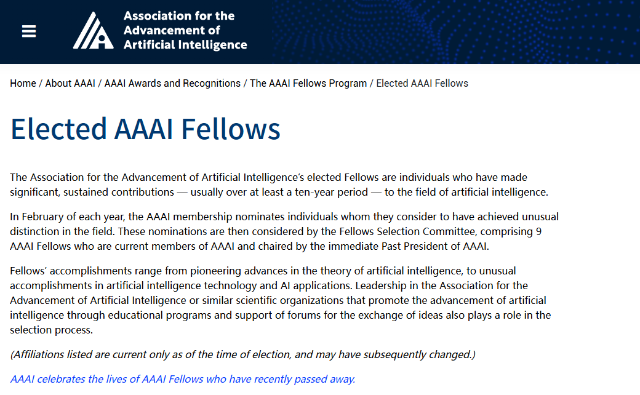The height and width of the screenshot is (395, 640).
Task: Click the AAAI pyramid logo
Action: coord(93,31)
